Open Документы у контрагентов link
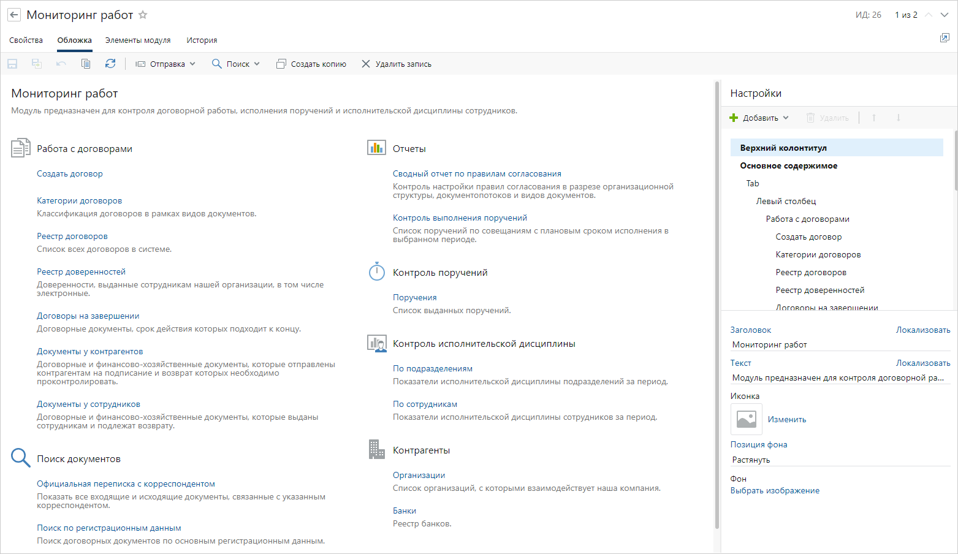The width and height of the screenshot is (958, 554). (x=90, y=351)
